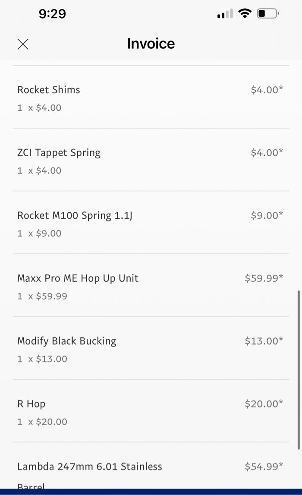Tap the cellular signal bars icon
The height and width of the screenshot is (495, 302).
pos(225,15)
